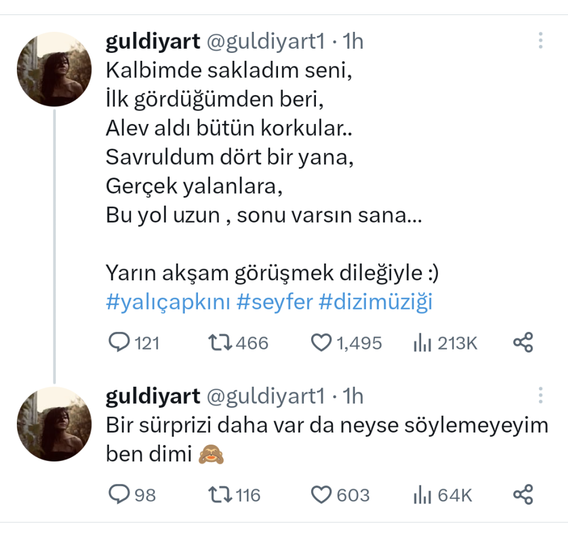Share the second tweet
Viewport: 568px width, 536px height.
point(523,495)
